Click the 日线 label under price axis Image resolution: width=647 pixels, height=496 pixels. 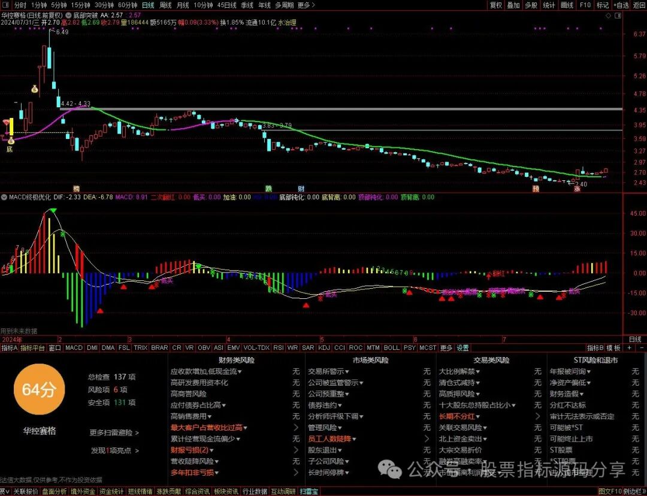click(634, 339)
